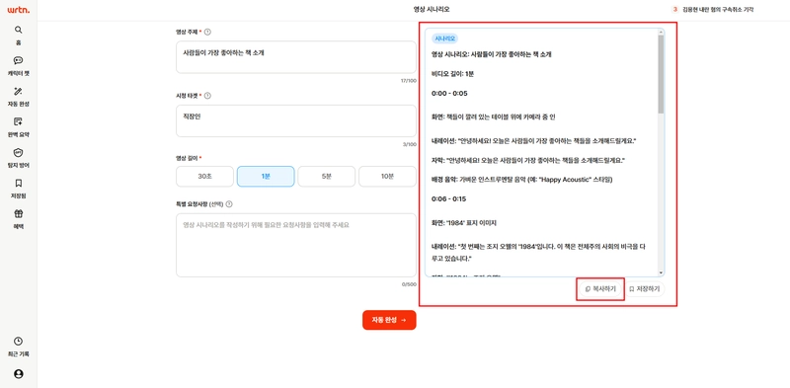Open recent history clock icon

click(x=19, y=342)
